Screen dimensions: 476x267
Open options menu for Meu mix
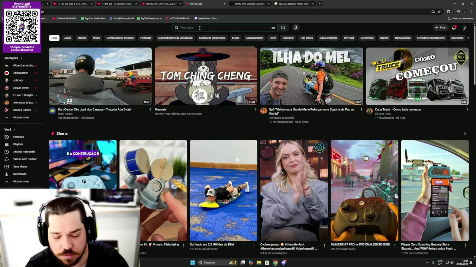pos(256,110)
